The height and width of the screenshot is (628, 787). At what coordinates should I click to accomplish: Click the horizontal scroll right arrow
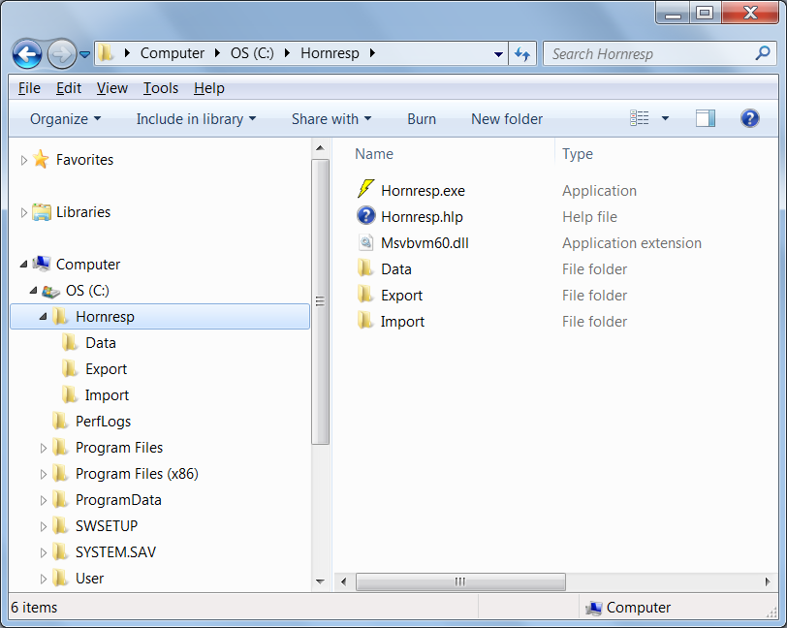click(768, 581)
